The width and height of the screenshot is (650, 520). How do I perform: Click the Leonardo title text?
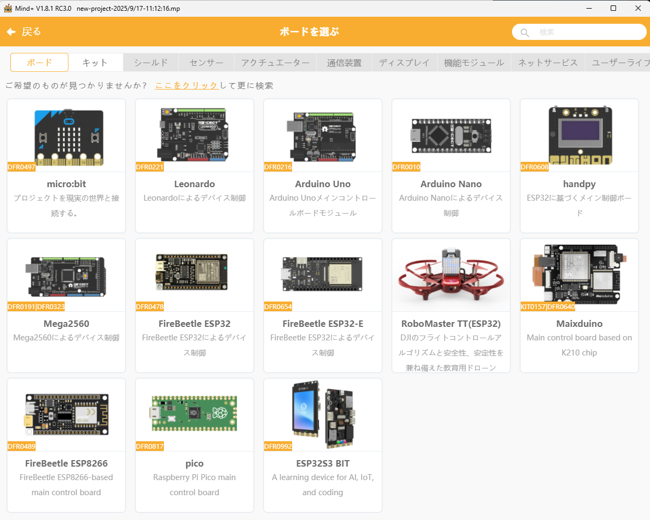tap(195, 184)
